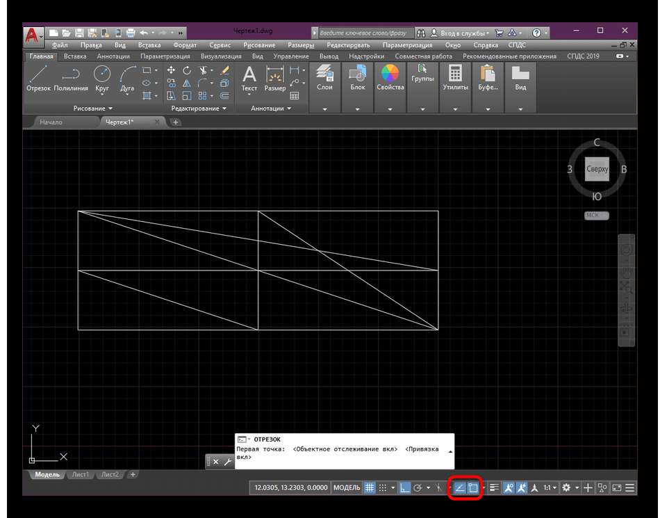This screenshot has height=518, width=660.
Task: Switch to the Аннотации ribbon tab
Action: tap(113, 56)
